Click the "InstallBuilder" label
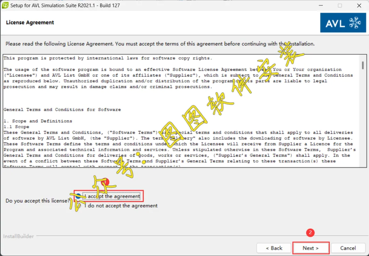 (18, 236)
